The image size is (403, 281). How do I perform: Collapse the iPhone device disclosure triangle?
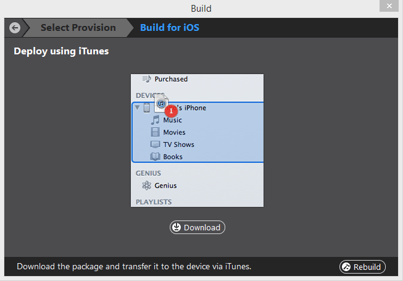point(138,107)
